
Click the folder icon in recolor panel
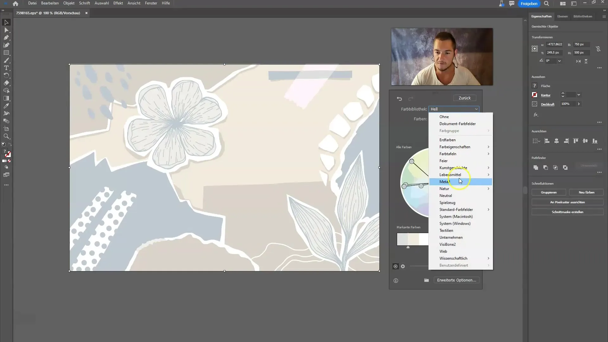click(x=427, y=280)
